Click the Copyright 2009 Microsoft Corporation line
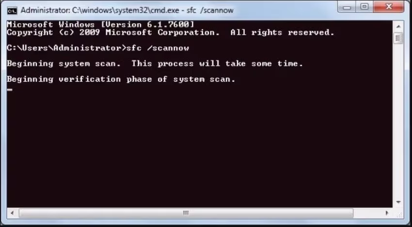 point(171,33)
